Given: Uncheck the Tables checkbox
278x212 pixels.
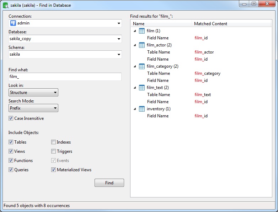Looking at the screenshot, I should 11,142.
